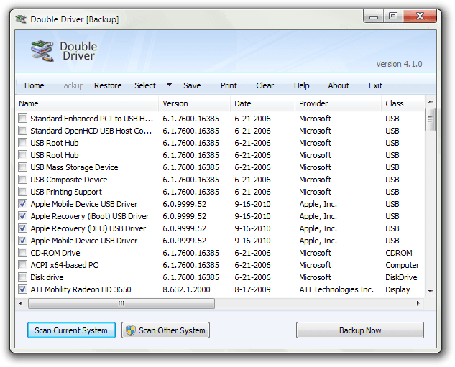
Task: Click shield icon on Scan Other System
Action: click(130, 330)
